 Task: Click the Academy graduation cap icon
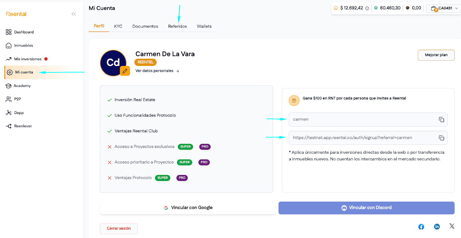(8, 86)
